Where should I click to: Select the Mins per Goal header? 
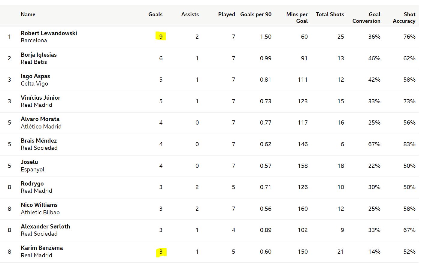pyautogui.click(x=297, y=18)
